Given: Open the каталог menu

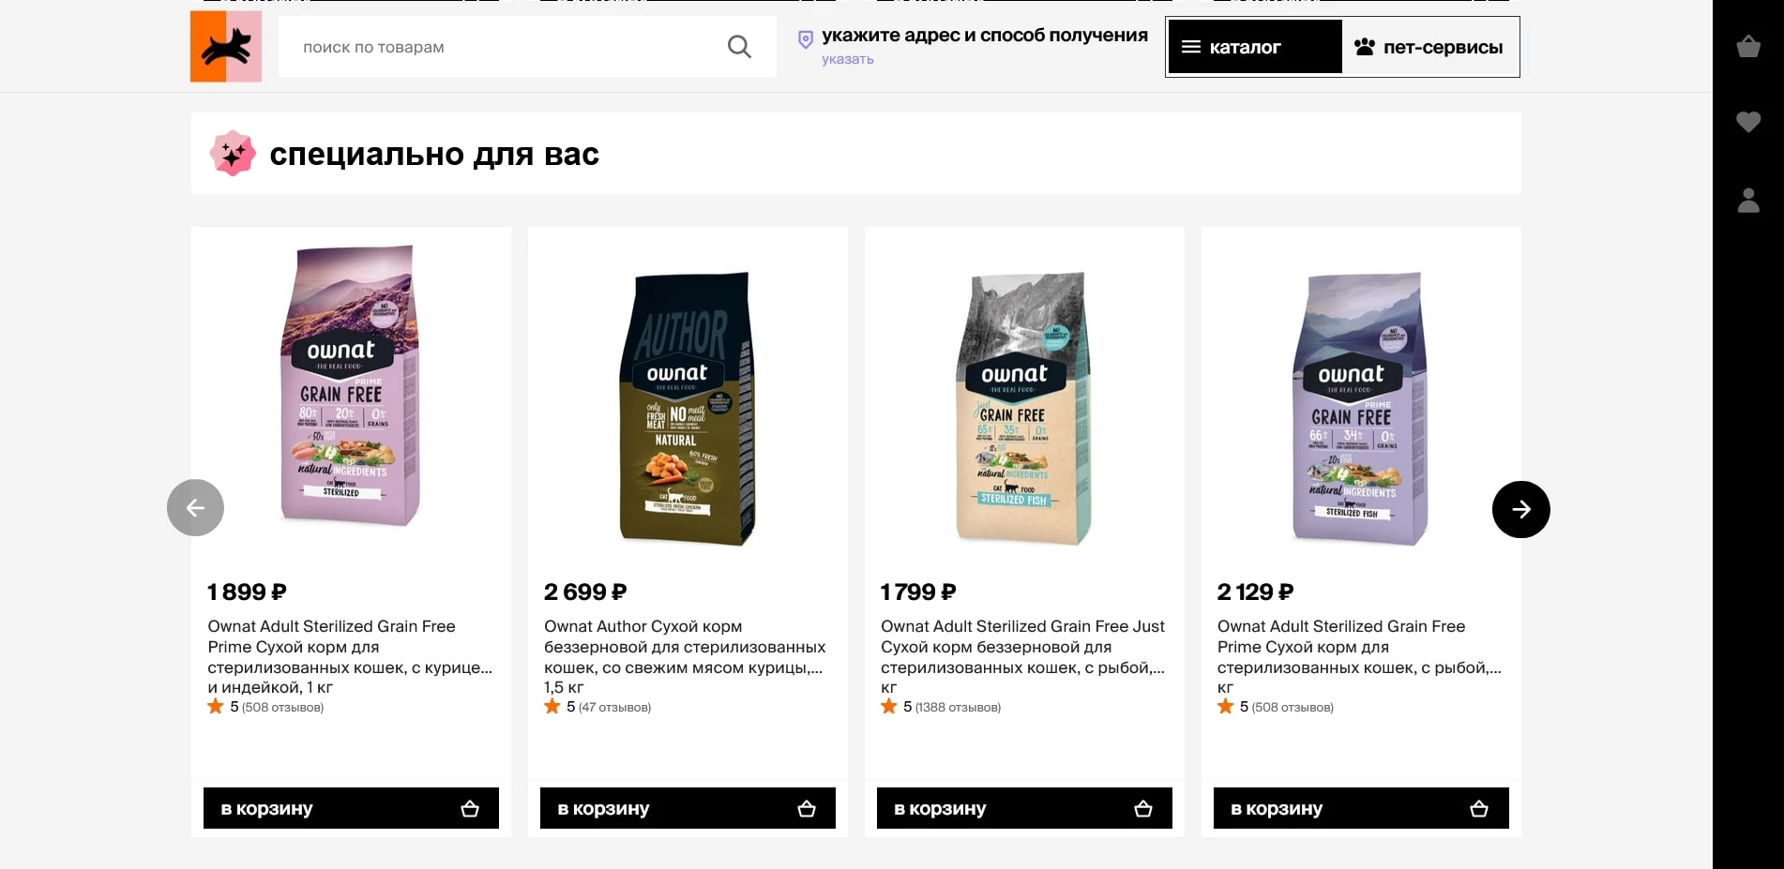Looking at the screenshot, I should coord(1255,47).
